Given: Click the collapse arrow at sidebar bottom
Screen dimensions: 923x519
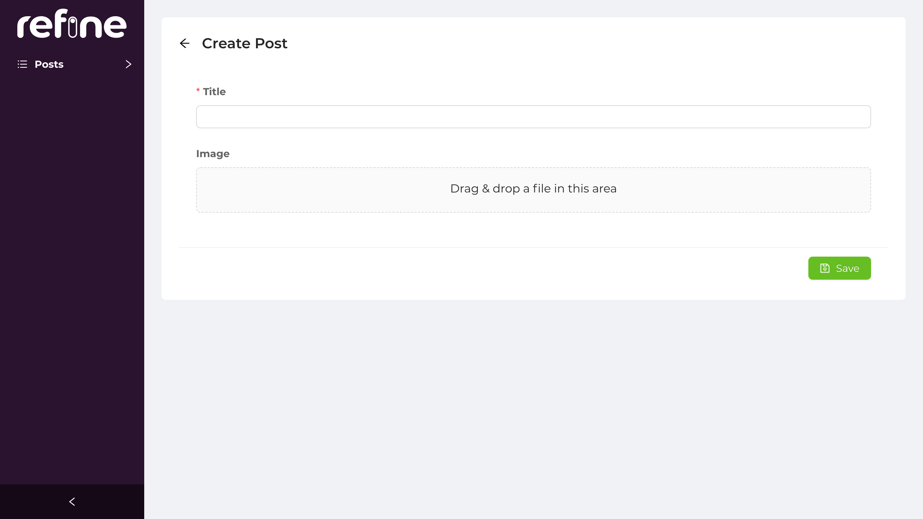Looking at the screenshot, I should (x=72, y=501).
